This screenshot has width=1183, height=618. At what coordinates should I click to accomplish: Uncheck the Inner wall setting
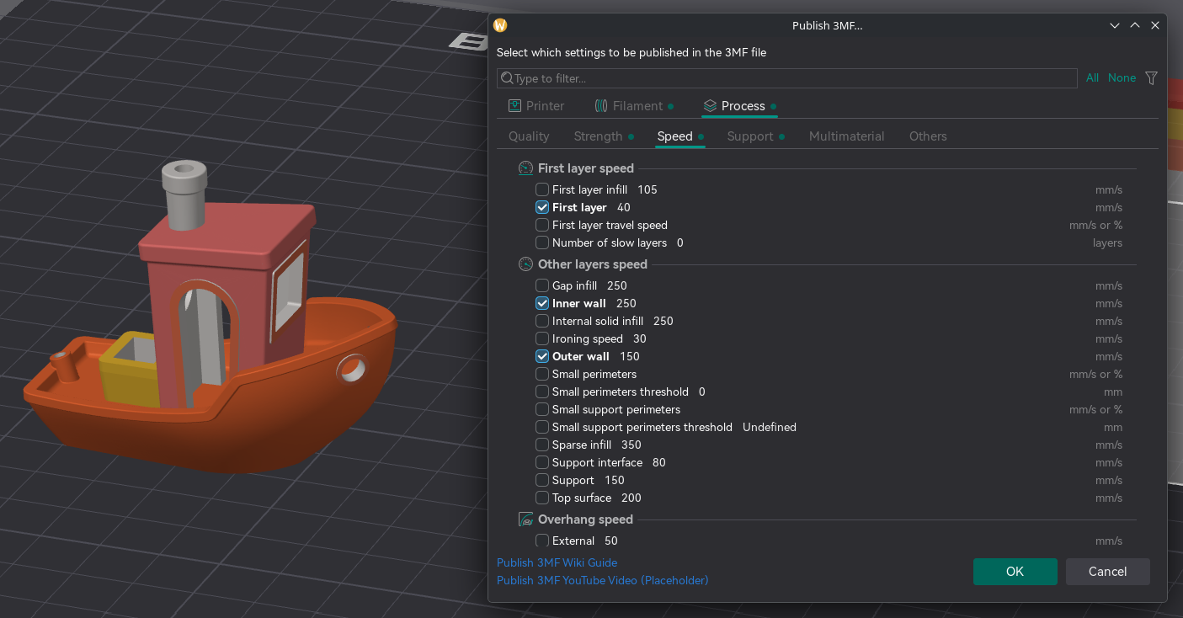[542, 303]
